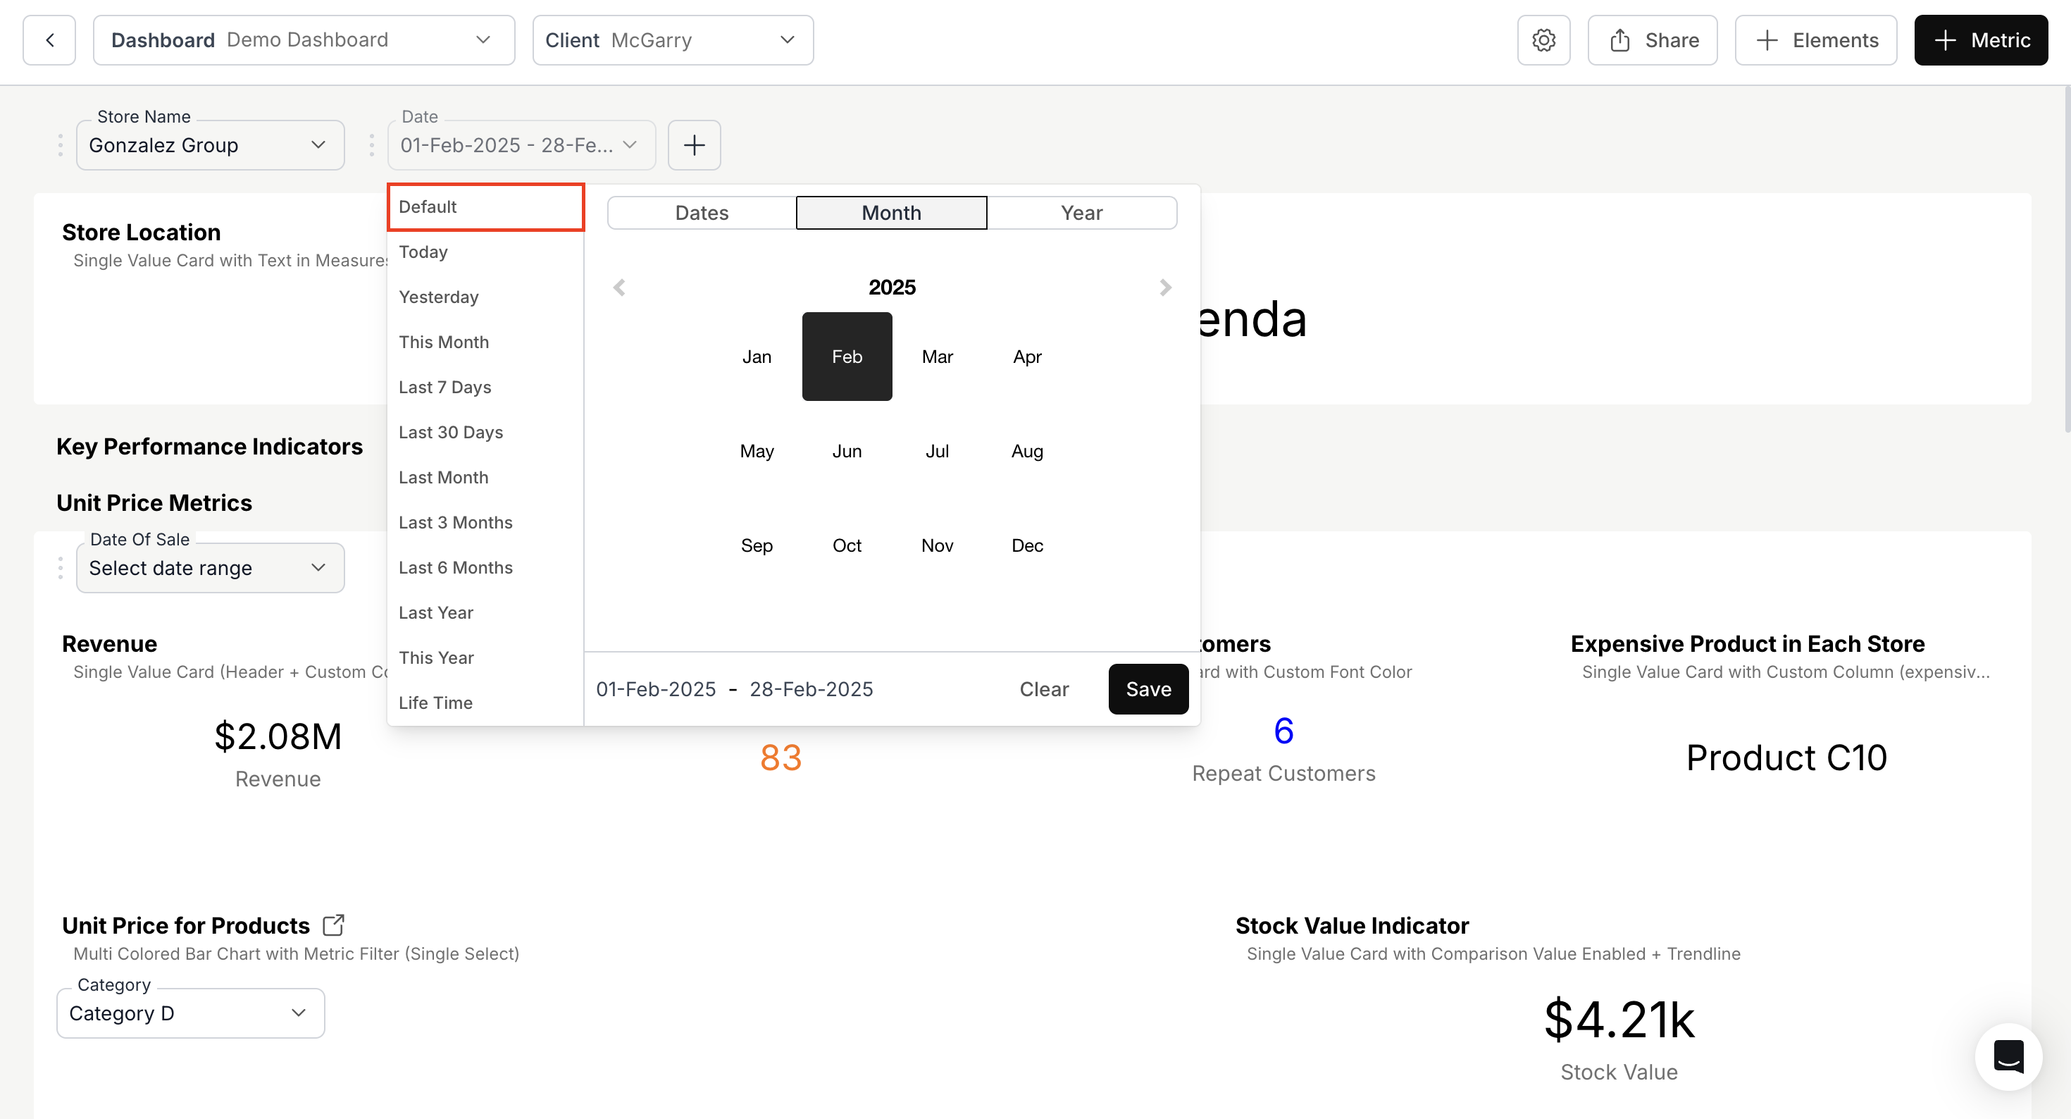Screen dimensions: 2071x1119
Task: Open the dashboard settings gear
Action: (1543, 39)
